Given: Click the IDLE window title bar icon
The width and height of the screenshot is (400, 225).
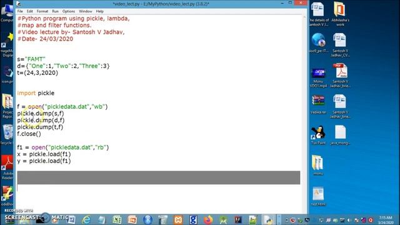Looking at the screenshot, I should [x=18, y=4].
